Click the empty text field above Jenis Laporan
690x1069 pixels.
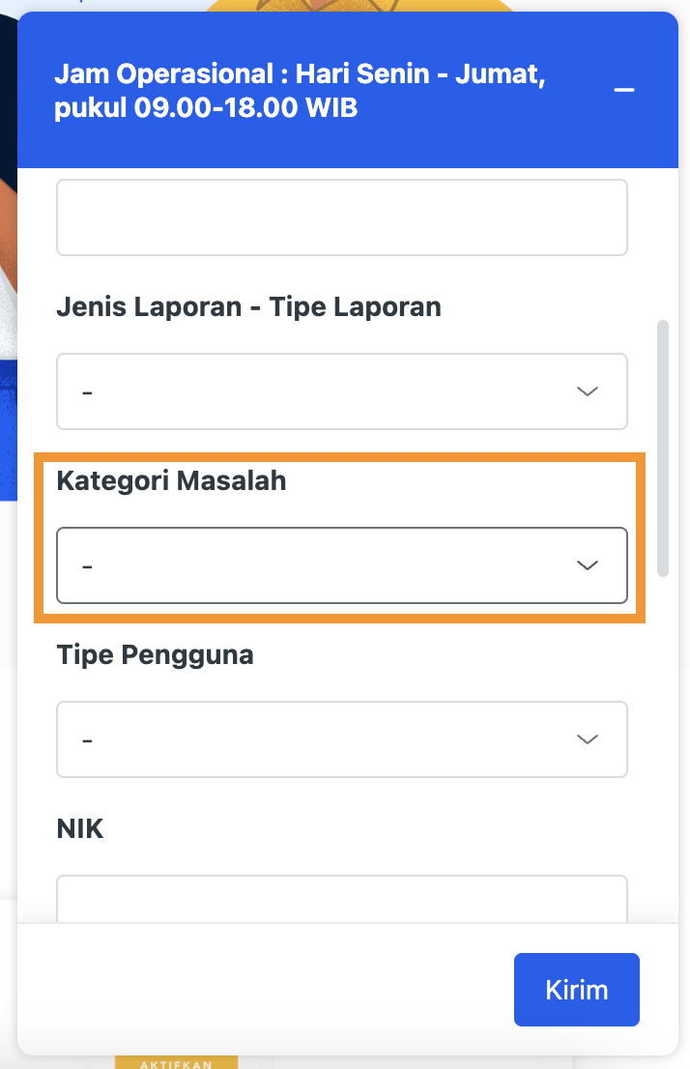click(342, 217)
